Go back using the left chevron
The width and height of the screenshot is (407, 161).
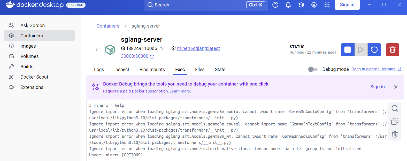coord(97,50)
